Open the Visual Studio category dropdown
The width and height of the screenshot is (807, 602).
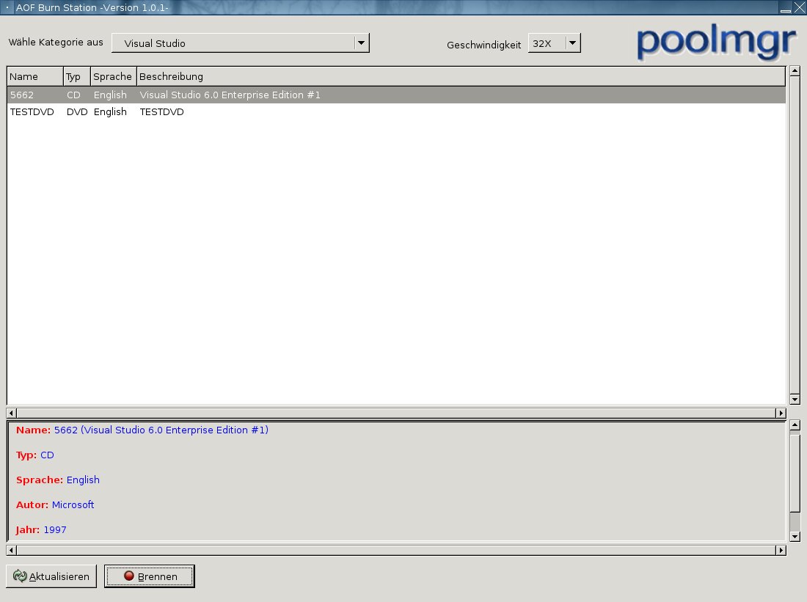coord(241,43)
